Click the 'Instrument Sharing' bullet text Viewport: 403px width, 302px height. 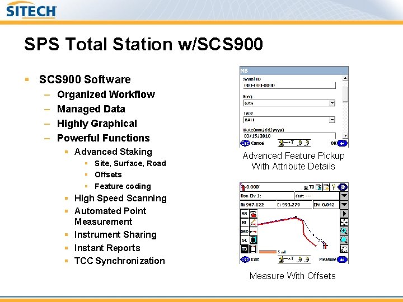(115, 234)
